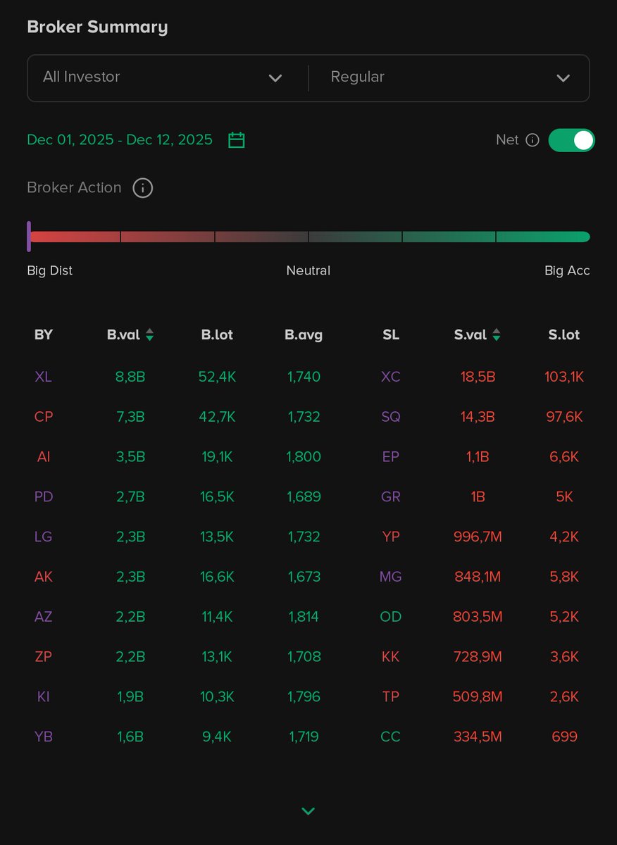Click the Big Acc label
The image size is (617, 845).
coord(567,270)
